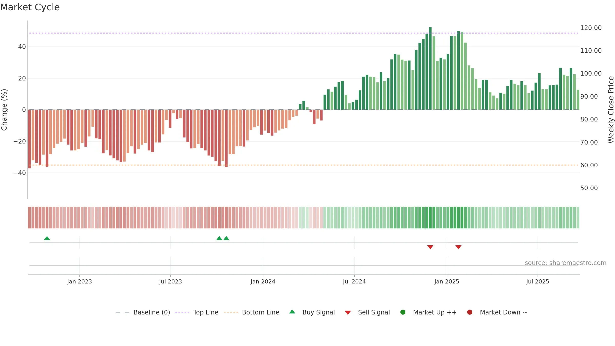Image resolution: width=615 pixels, height=346 pixels.
Task: Click the 60.00 price axis value
Action: pos(589,165)
